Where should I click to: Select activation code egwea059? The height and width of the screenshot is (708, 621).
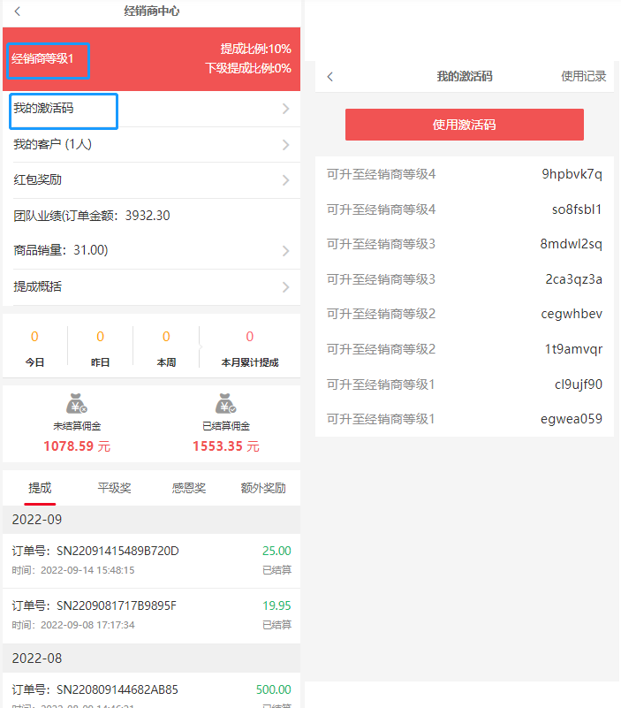point(572,419)
